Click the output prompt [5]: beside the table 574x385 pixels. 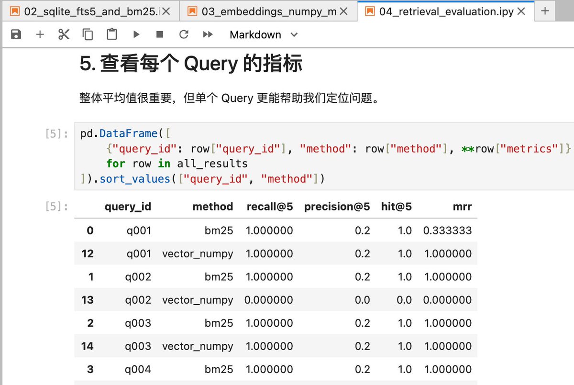(57, 207)
